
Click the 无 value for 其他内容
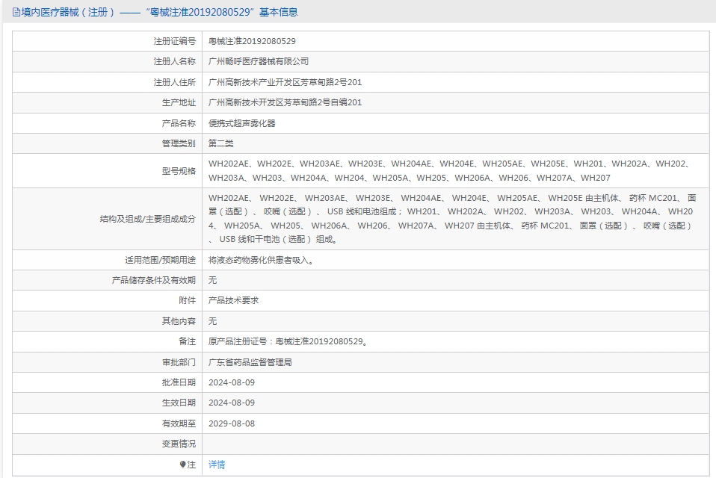point(212,321)
